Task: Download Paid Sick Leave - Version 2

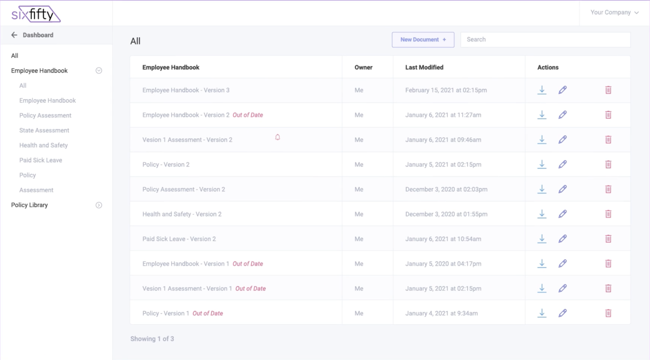Action: pos(542,238)
